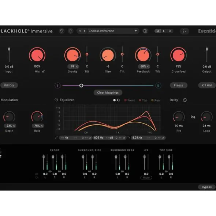Toggle the Delay tempo sync clock icon
This screenshot has height=216, width=216.
[185, 100]
